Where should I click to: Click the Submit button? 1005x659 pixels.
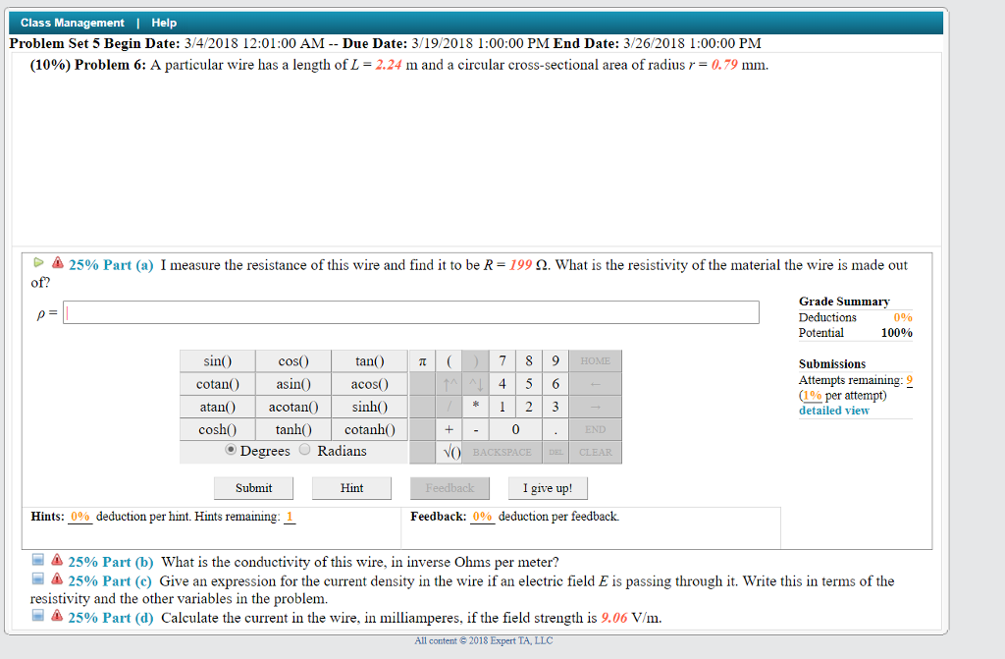253,487
